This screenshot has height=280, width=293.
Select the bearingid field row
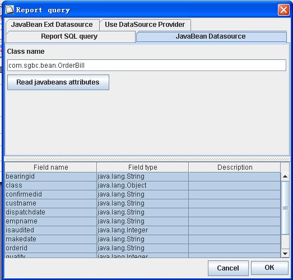(143, 176)
